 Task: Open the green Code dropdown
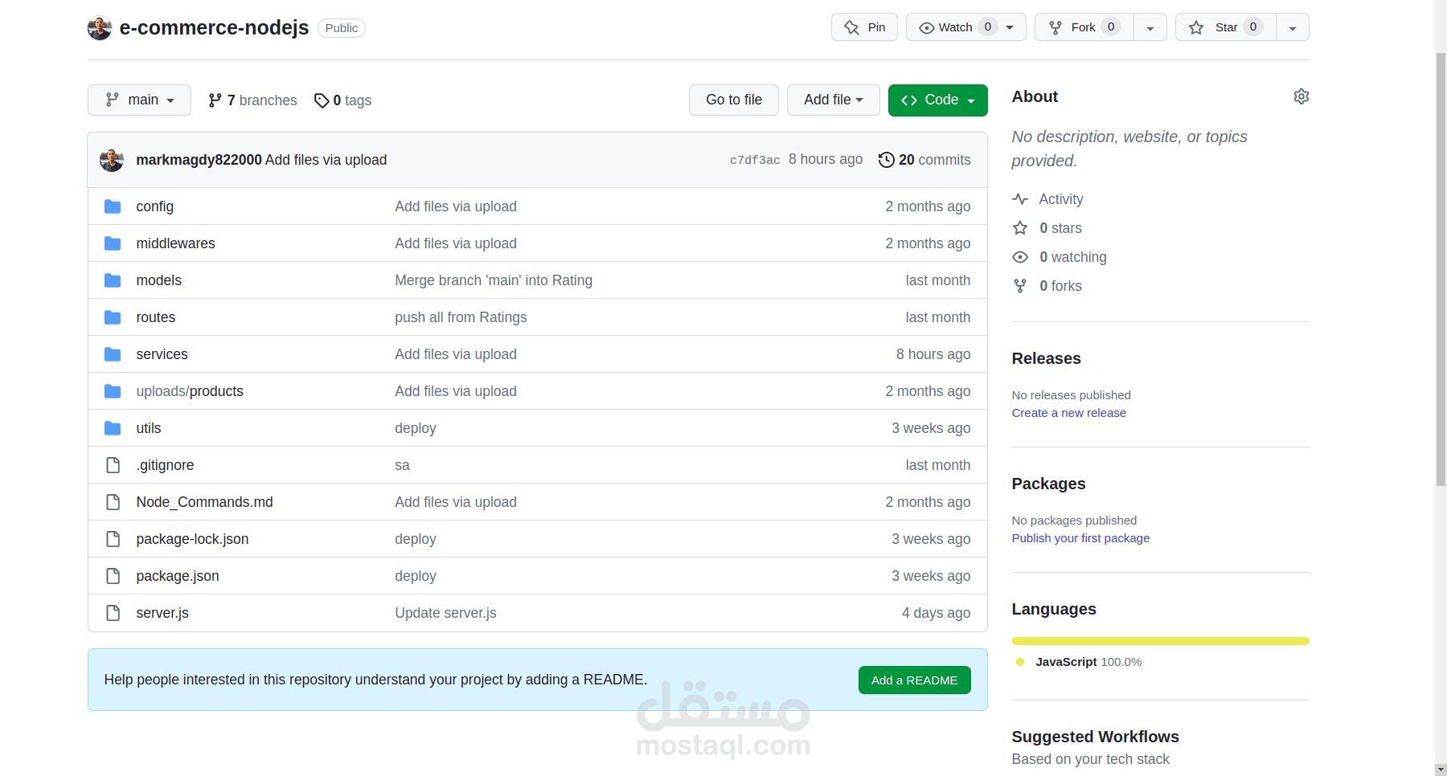click(938, 100)
